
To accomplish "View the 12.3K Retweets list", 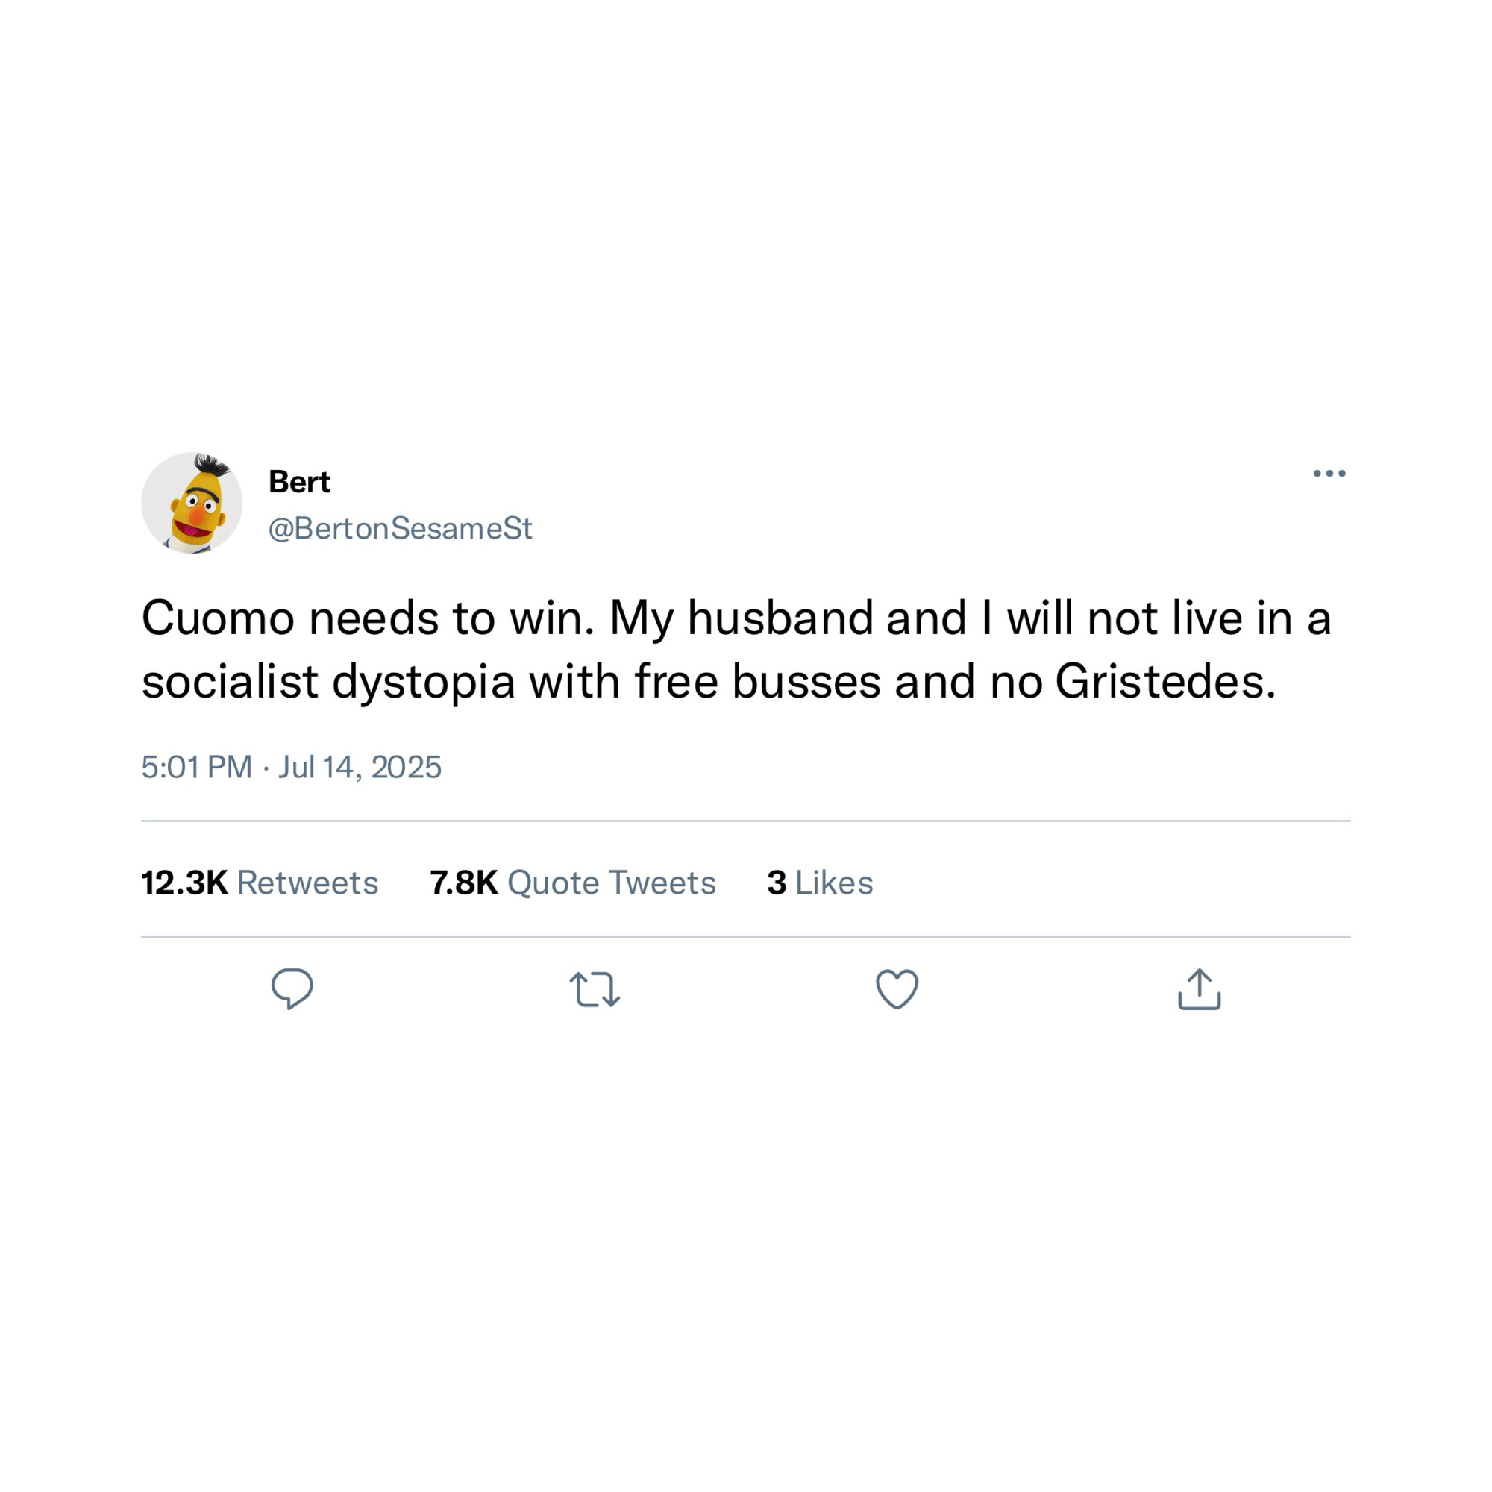I will [x=260, y=883].
